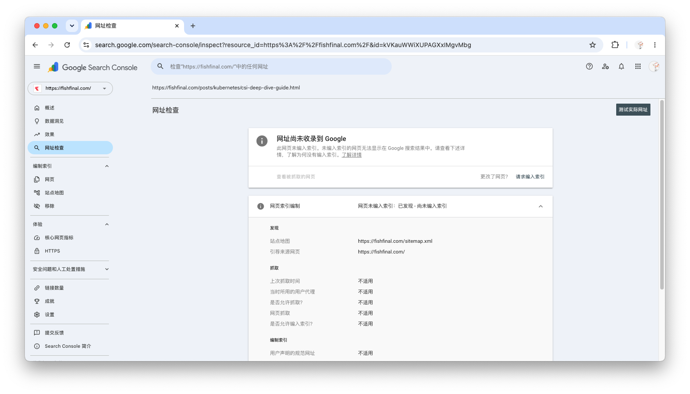Go forward in browser history
Image resolution: width=690 pixels, height=394 pixels.
[51, 45]
